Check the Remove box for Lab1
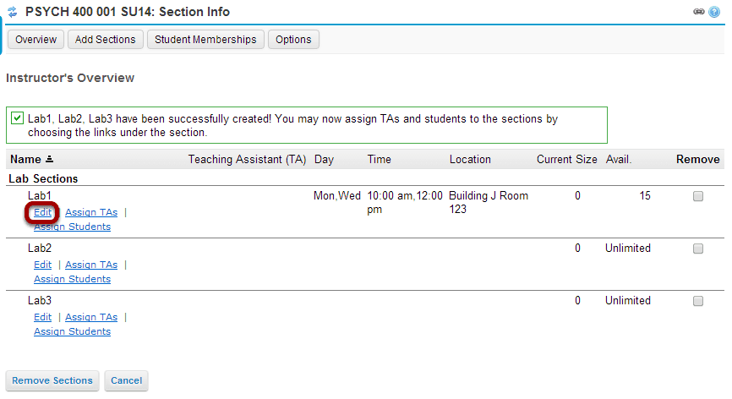The width and height of the screenshot is (732, 399). tap(698, 196)
